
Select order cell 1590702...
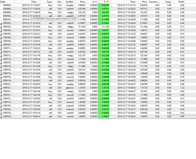click(x=8, y=16)
